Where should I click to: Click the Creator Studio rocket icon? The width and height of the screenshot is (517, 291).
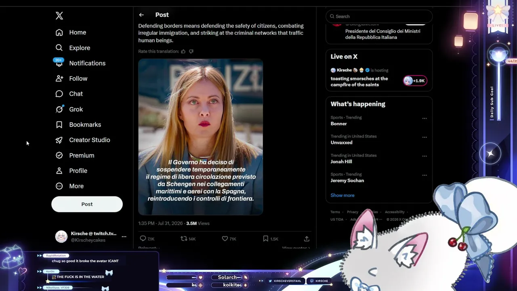tap(59, 140)
